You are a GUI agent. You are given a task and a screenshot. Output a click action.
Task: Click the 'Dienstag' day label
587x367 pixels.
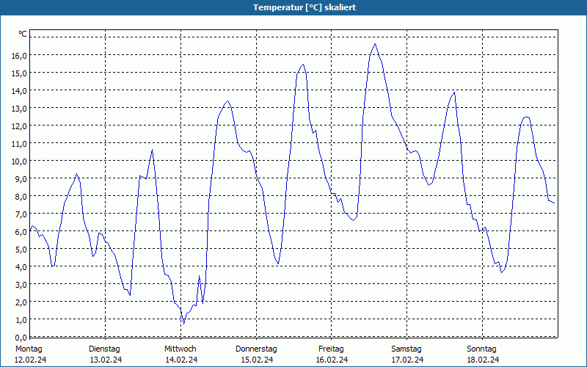point(104,349)
